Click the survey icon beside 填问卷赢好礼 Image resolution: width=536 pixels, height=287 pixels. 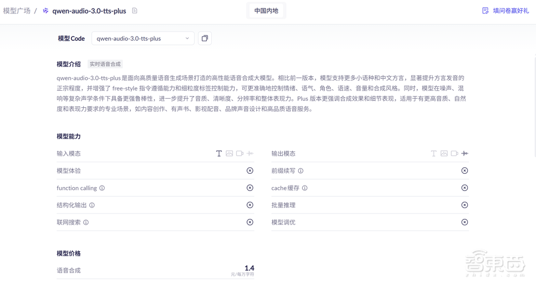pyautogui.click(x=486, y=11)
